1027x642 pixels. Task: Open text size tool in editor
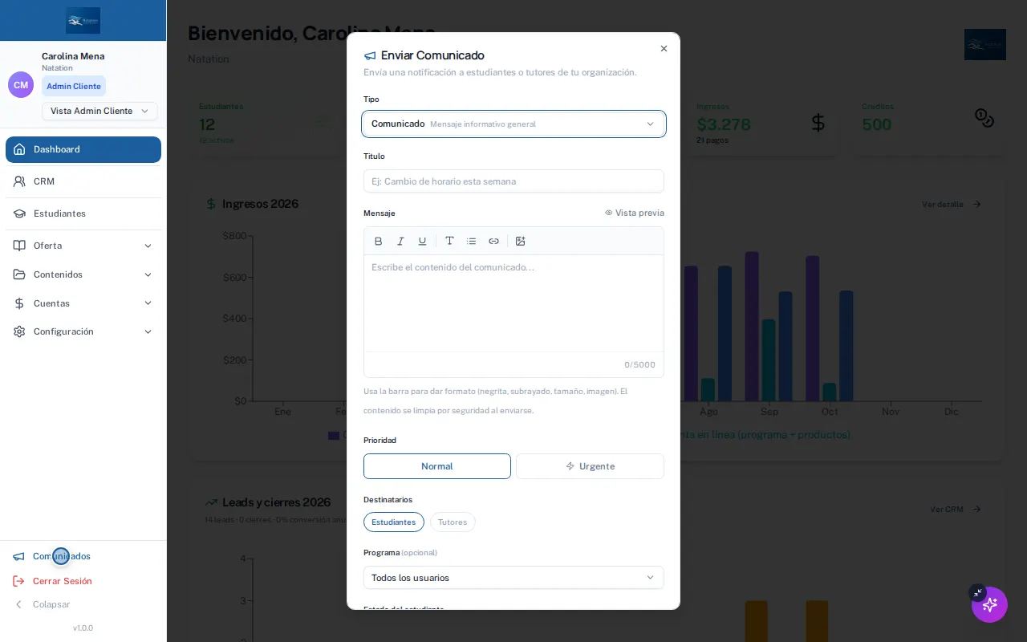click(449, 241)
